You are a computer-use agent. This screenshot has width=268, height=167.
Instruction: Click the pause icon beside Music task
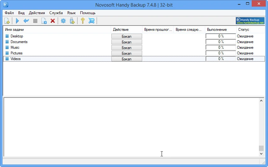click(x=7, y=47)
